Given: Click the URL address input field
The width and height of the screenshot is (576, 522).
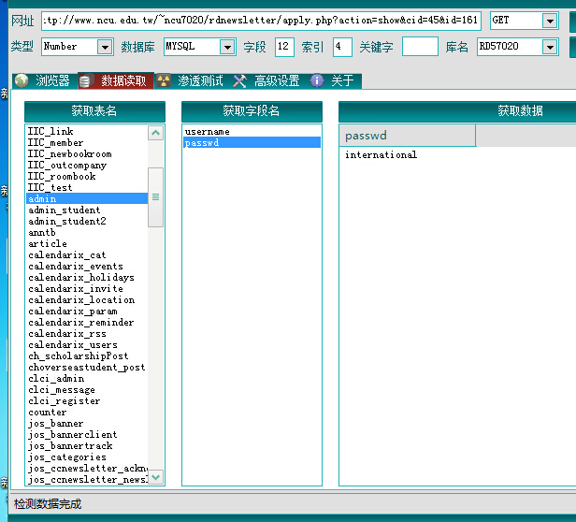Looking at the screenshot, I should tap(261, 21).
